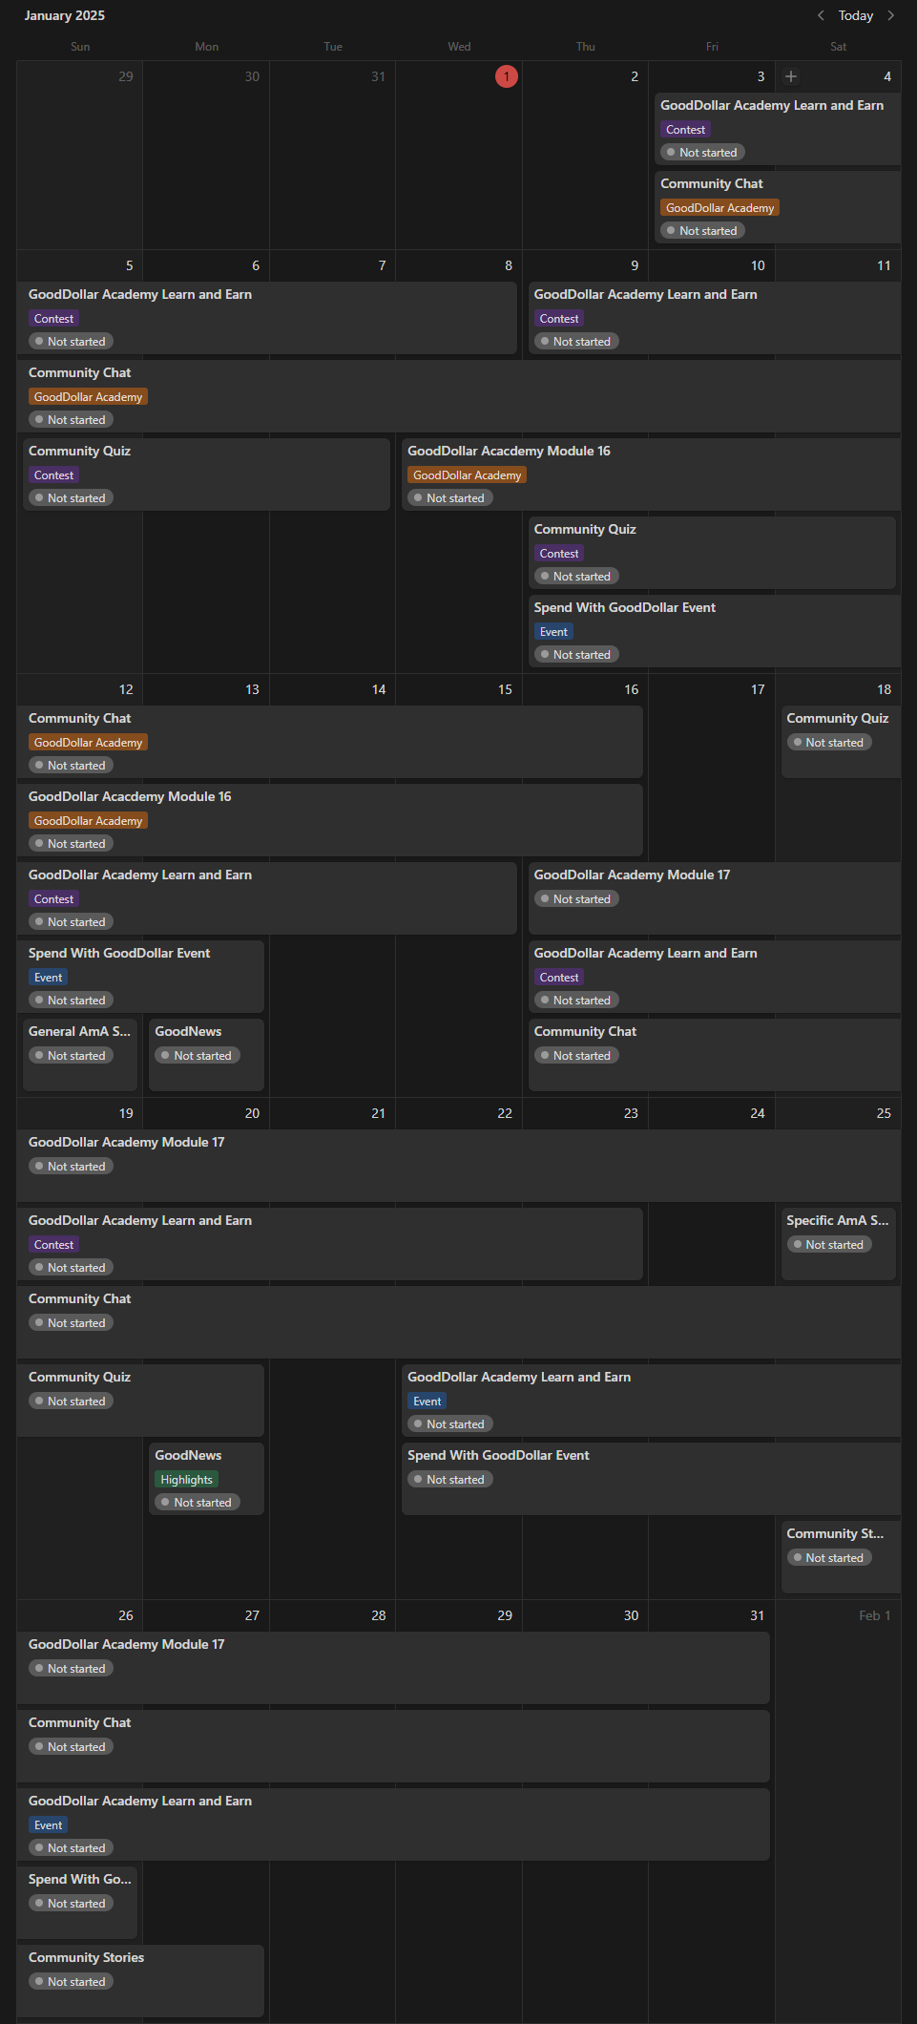Select the date number 28
The image size is (917, 2024).
click(x=379, y=1615)
